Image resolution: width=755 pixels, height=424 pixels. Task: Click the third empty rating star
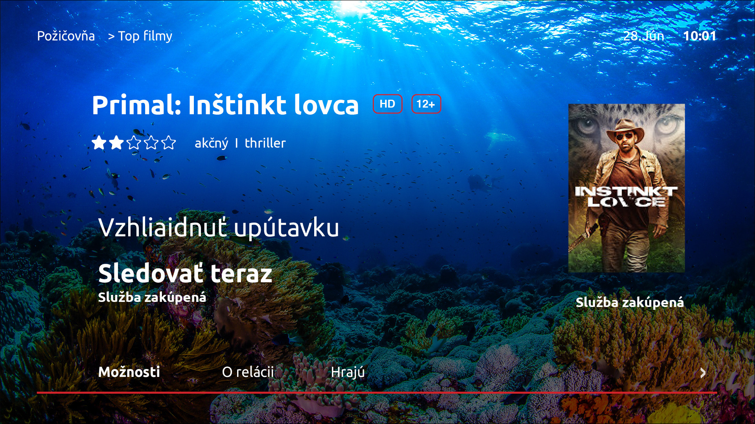[x=134, y=143]
